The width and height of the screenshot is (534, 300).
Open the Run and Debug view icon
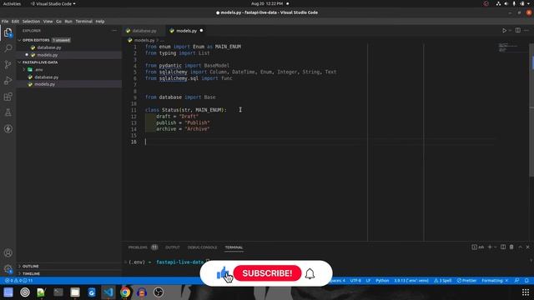8,81
